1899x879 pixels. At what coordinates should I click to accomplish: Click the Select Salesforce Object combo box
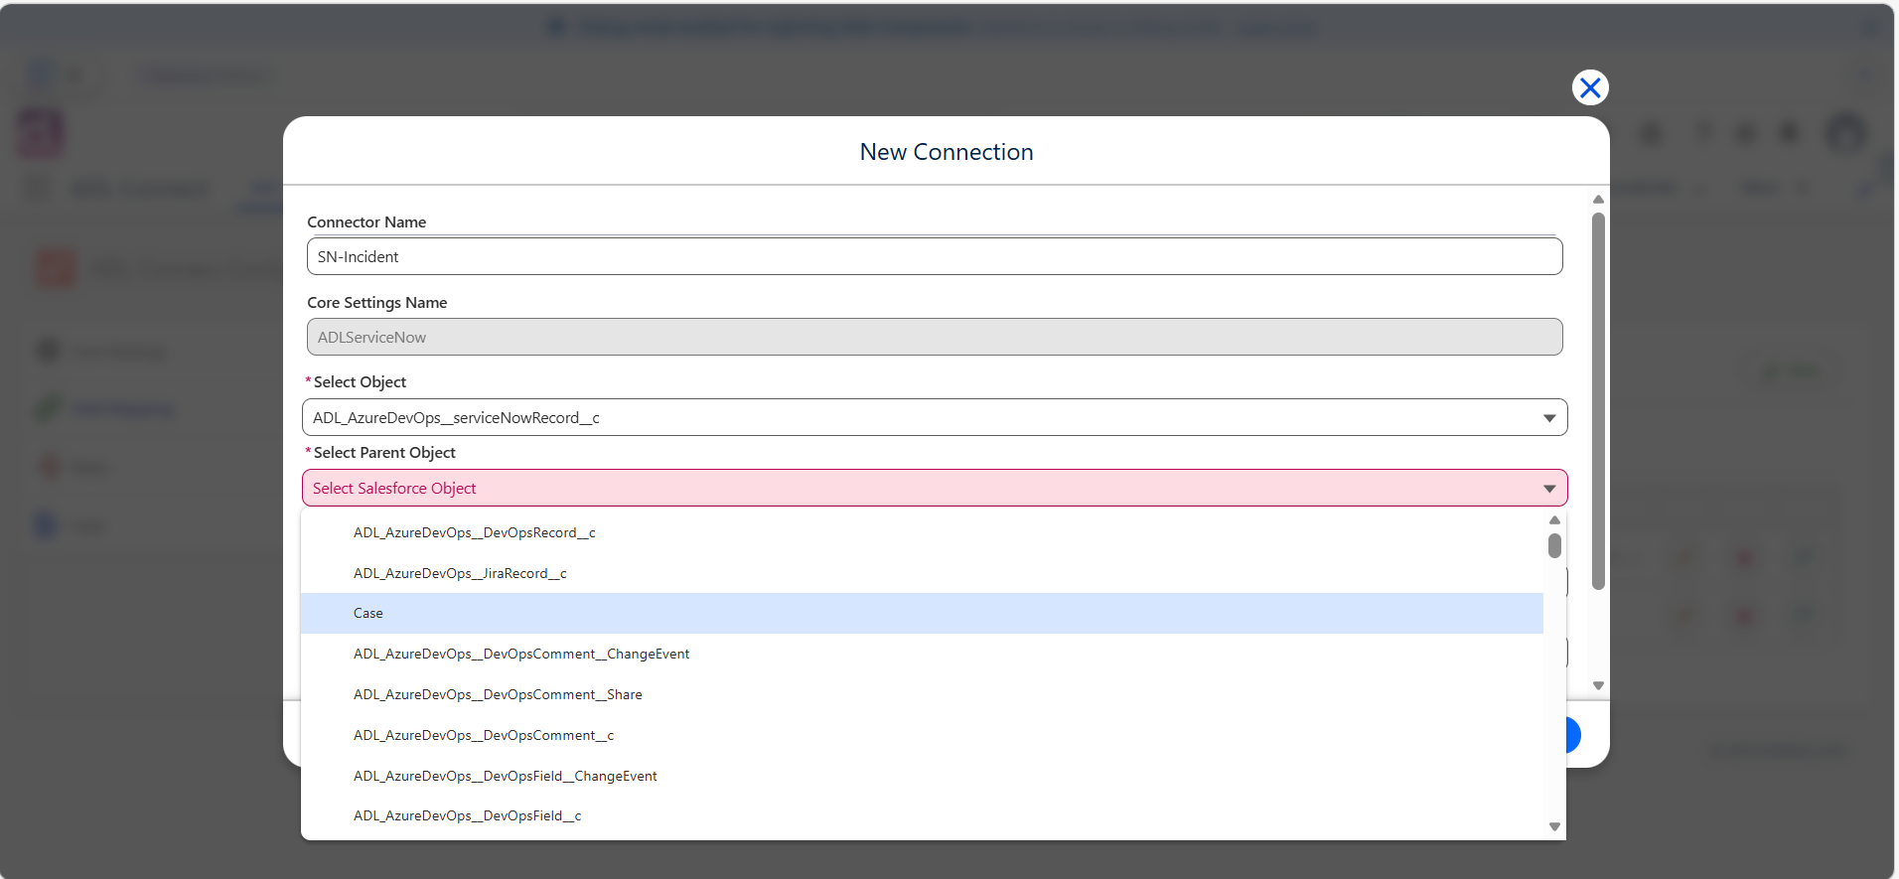pos(935,488)
